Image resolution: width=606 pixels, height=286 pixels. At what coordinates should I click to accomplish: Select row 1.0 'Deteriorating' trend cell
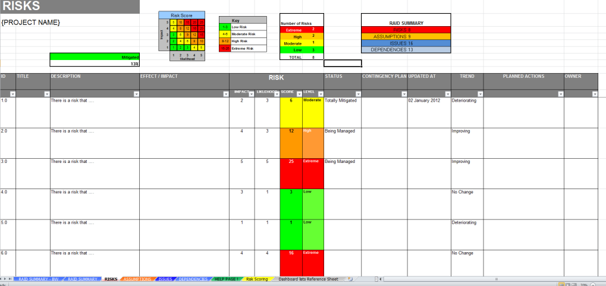pyautogui.click(x=467, y=112)
